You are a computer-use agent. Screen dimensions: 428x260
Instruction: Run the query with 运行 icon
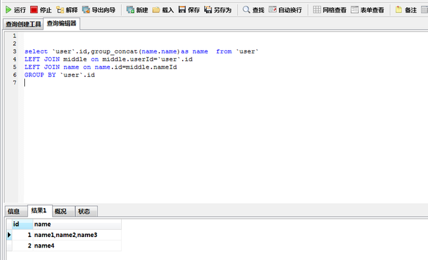[x=9, y=10]
